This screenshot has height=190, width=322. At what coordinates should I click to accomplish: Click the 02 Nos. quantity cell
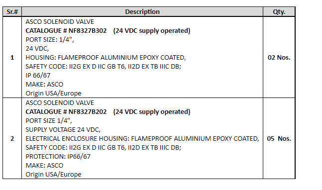(279, 58)
